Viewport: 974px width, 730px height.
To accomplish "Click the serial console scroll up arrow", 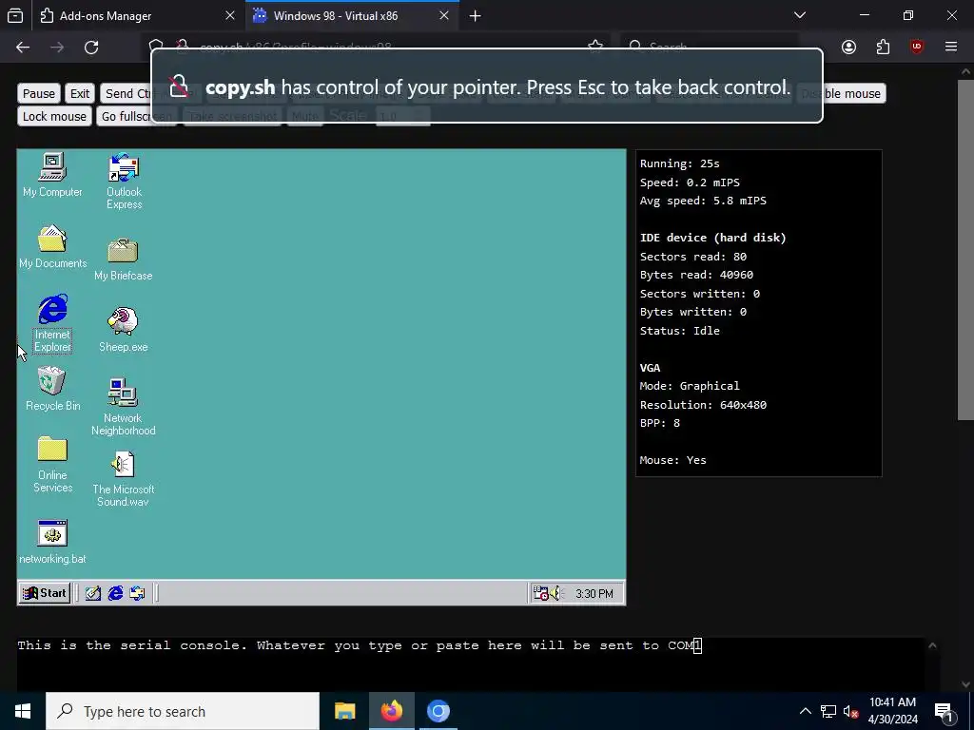I will pyautogui.click(x=932, y=645).
